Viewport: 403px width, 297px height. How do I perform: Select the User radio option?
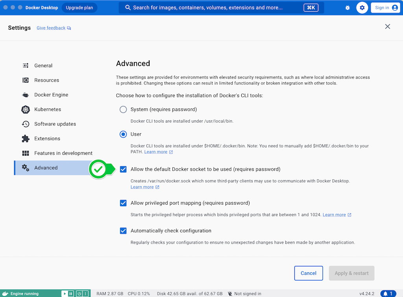[123, 134]
